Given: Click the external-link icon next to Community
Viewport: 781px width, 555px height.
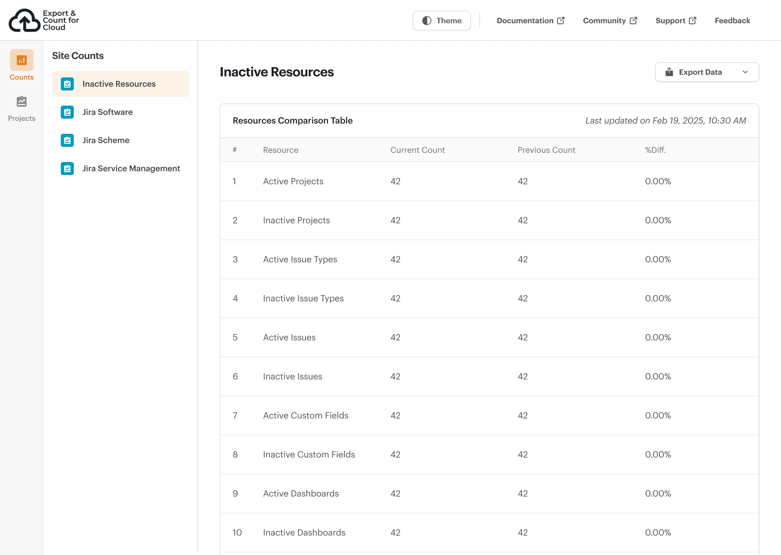Looking at the screenshot, I should tap(633, 20).
